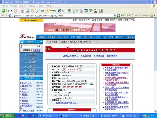The image size is (157, 118).
Task: Click the breadcrumb network tools link
Action: point(74,42)
